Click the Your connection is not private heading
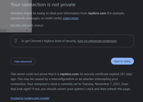The height and width of the screenshot is (102, 143). tap(43, 5)
